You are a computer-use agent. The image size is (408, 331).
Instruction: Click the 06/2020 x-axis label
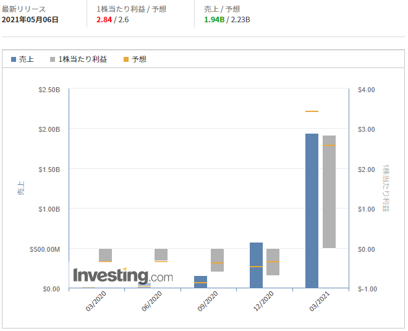point(152,301)
